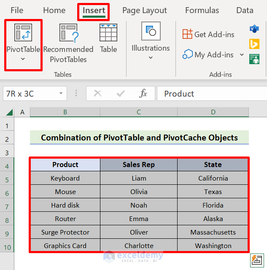The width and height of the screenshot is (267, 270).
Task: Open the Quick Analysis button
Action: coord(256,259)
